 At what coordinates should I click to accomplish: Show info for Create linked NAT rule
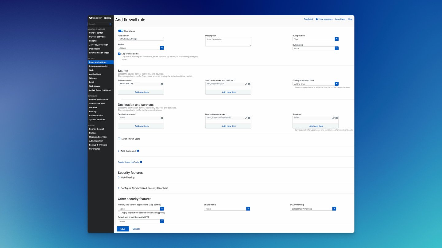point(141,162)
